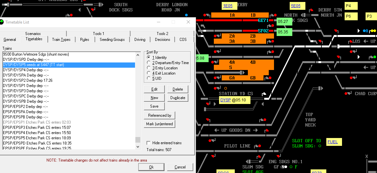Click the green F indicator circle
377x173 pixels.
(291, 167)
